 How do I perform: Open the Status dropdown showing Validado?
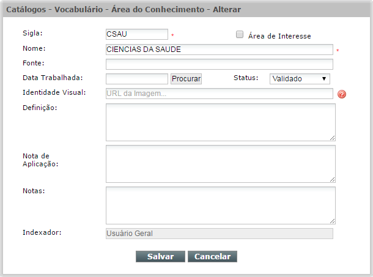(x=300, y=79)
